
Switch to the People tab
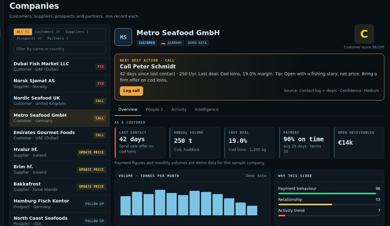[154, 109]
